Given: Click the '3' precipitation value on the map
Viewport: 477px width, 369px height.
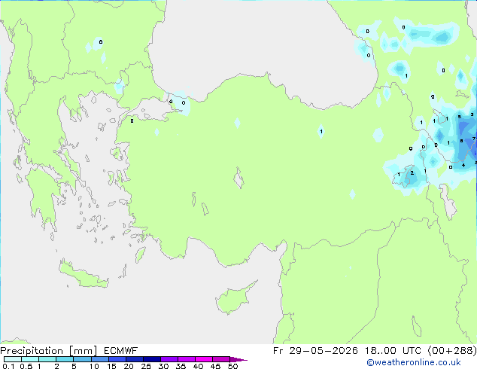Looking at the screenshot, I should [472, 114].
